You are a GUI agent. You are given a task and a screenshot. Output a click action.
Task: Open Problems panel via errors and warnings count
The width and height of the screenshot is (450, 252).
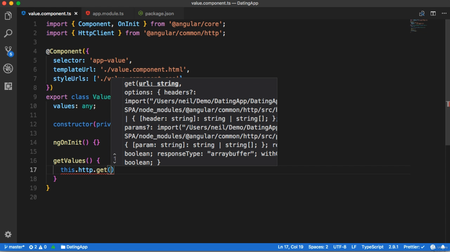tap(38, 247)
